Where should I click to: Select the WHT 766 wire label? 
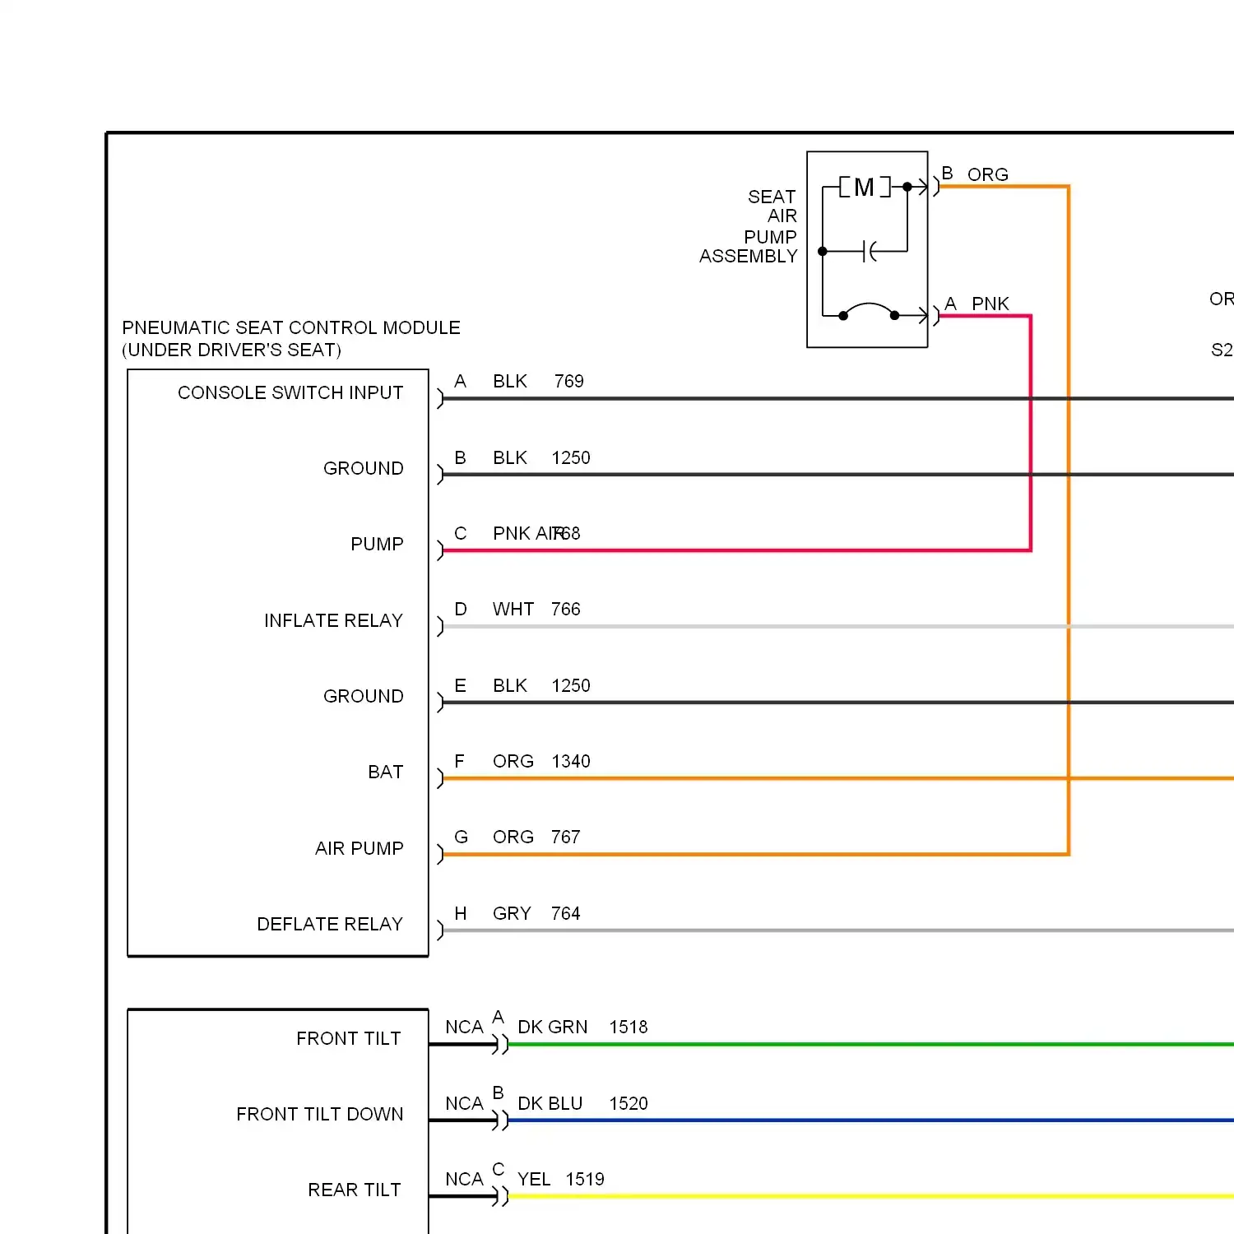coord(536,609)
